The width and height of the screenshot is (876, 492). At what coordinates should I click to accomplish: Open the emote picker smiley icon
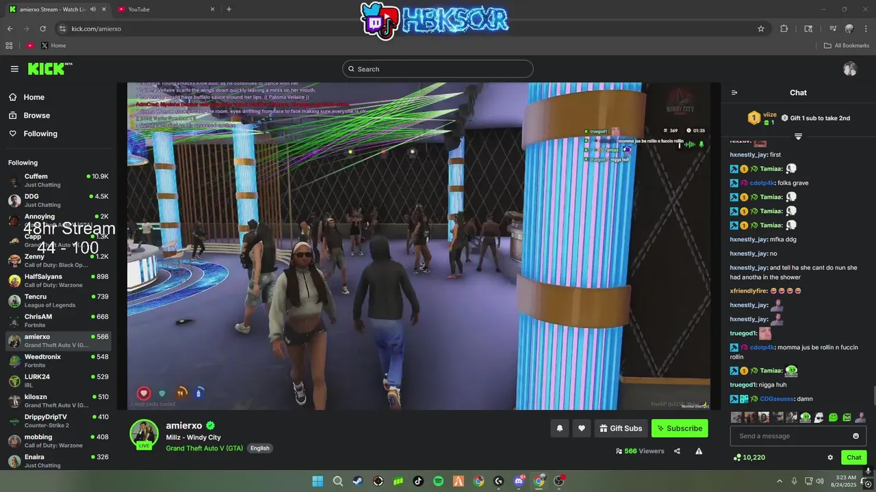point(855,436)
